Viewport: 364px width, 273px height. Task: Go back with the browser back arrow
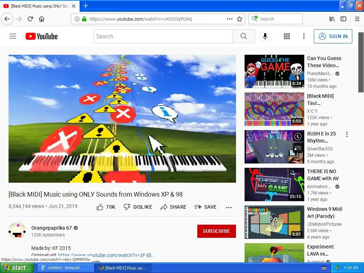pos(7,19)
